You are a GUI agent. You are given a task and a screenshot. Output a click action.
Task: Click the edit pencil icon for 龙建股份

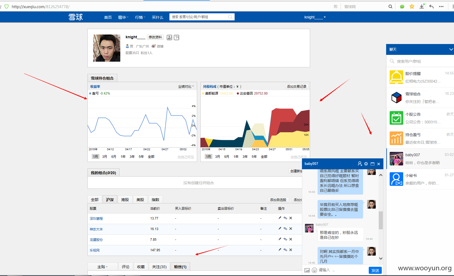coord(280,239)
